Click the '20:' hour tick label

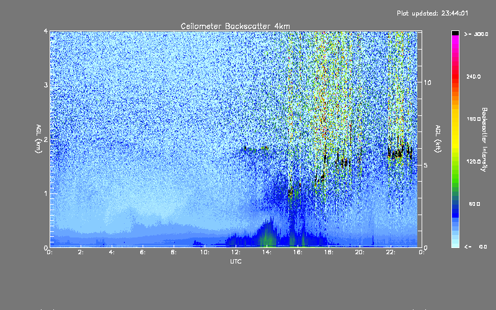pyautogui.click(x=360, y=252)
